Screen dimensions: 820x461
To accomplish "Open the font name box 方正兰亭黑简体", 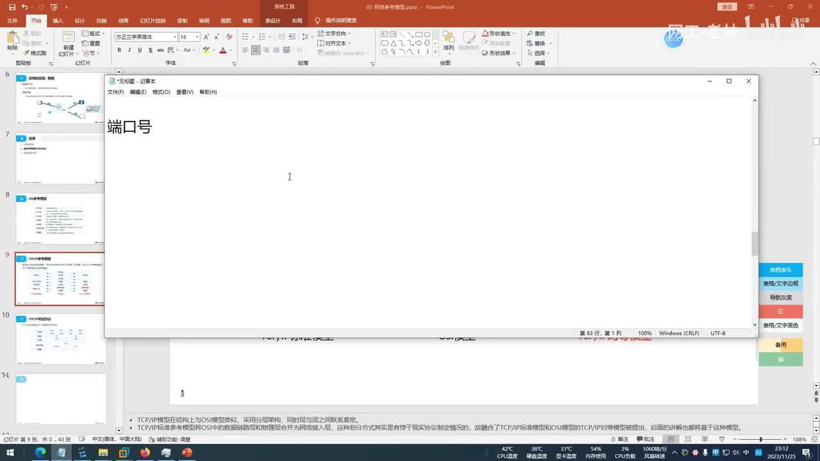I will tap(146, 37).
